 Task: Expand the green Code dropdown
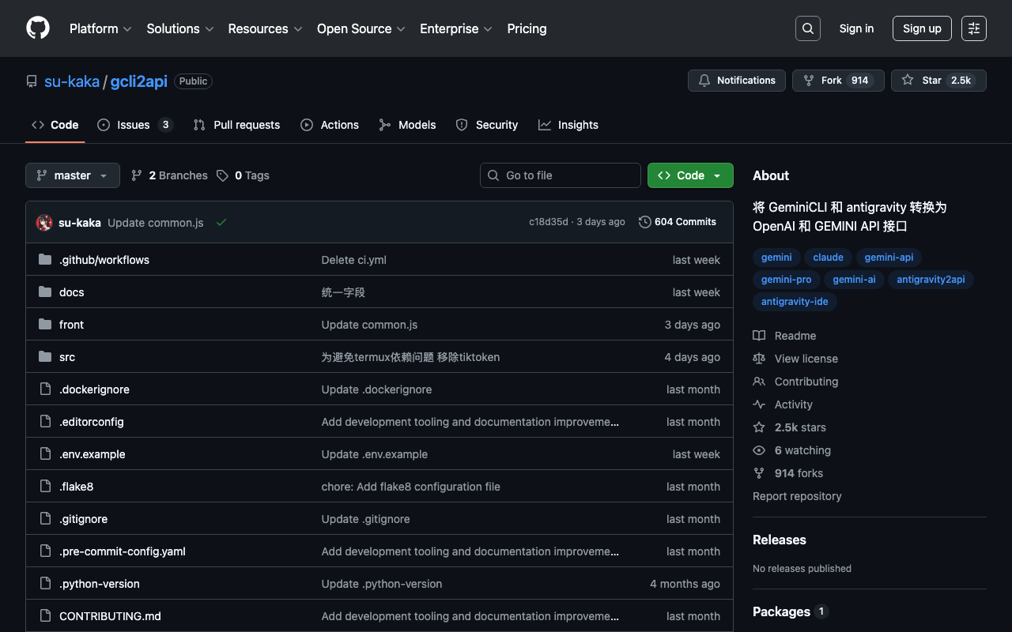(690, 175)
